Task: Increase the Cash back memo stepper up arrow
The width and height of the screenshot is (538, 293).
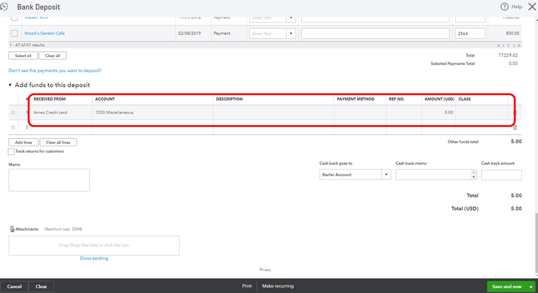Action: coord(473,173)
